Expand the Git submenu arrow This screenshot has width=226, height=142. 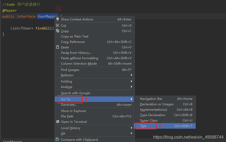tap(131, 133)
